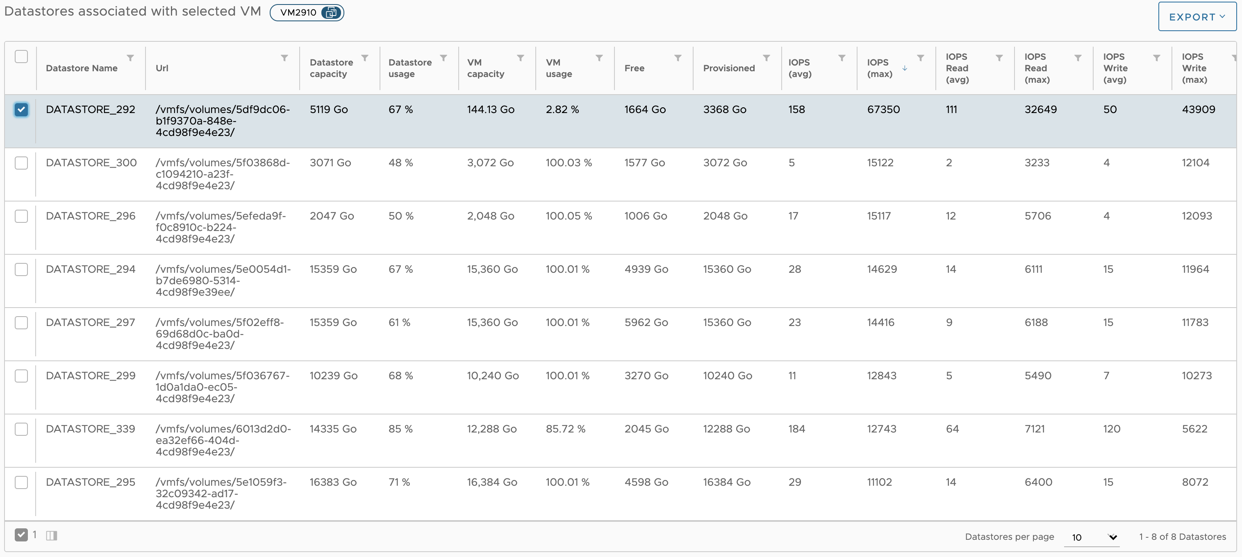Click the 32649 IOPS Read max value
The width and height of the screenshot is (1242, 557).
1040,109
